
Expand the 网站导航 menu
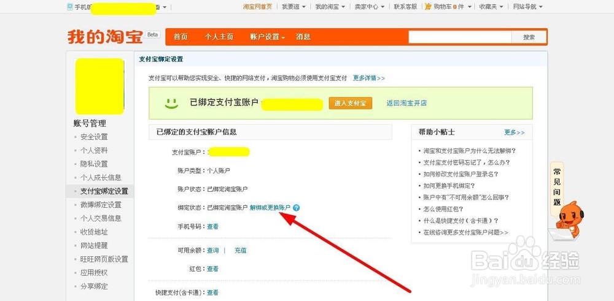(x=527, y=7)
